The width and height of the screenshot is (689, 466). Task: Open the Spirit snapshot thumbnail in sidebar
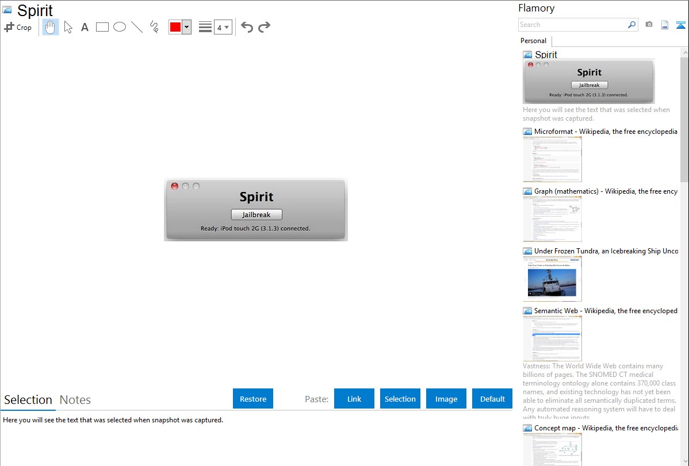click(x=589, y=82)
